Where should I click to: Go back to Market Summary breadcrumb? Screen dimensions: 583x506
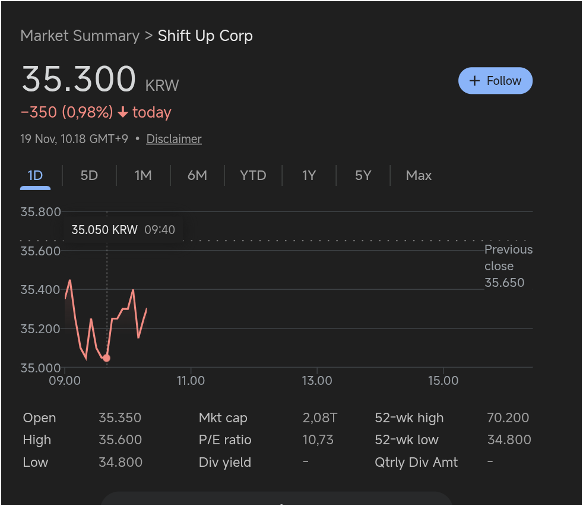pos(80,36)
